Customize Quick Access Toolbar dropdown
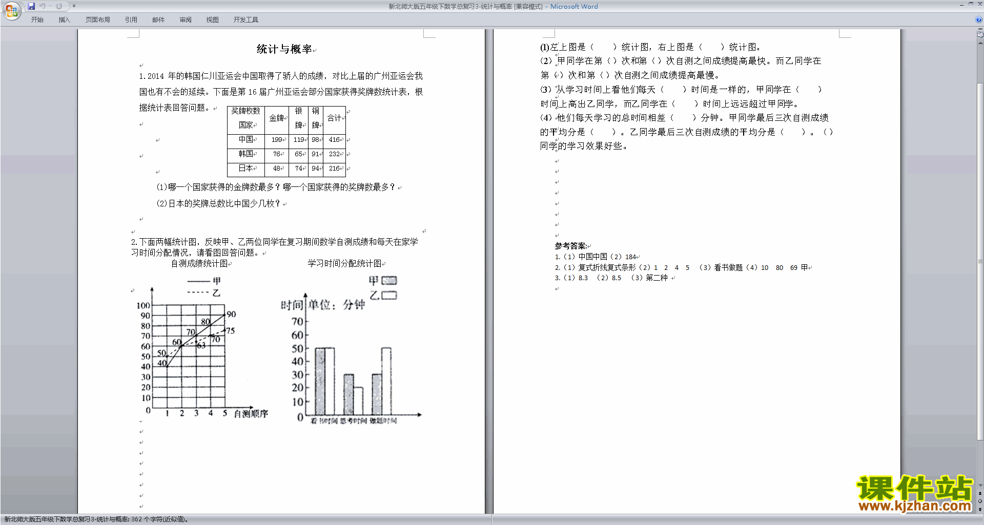This screenshot has height=525, width=984. click(74, 6)
